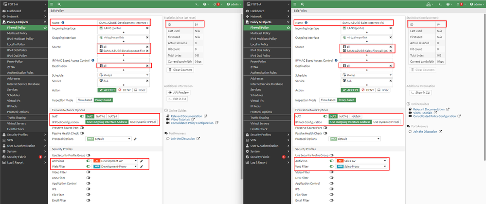Remove SAML-AZURE-Sales-Firewall-ip6 source entry

(x=391, y=51)
